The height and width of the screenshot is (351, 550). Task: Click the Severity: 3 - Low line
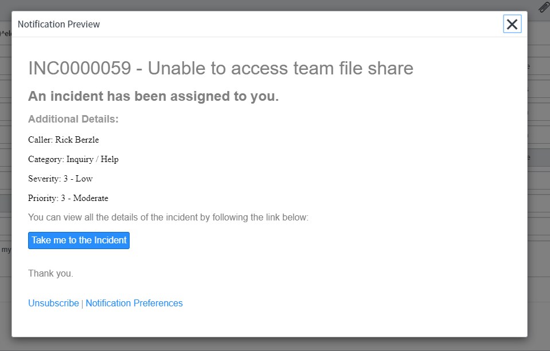coord(60,179)
